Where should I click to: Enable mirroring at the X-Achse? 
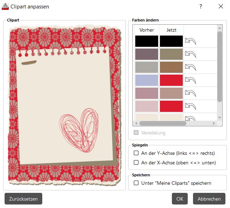136,163
